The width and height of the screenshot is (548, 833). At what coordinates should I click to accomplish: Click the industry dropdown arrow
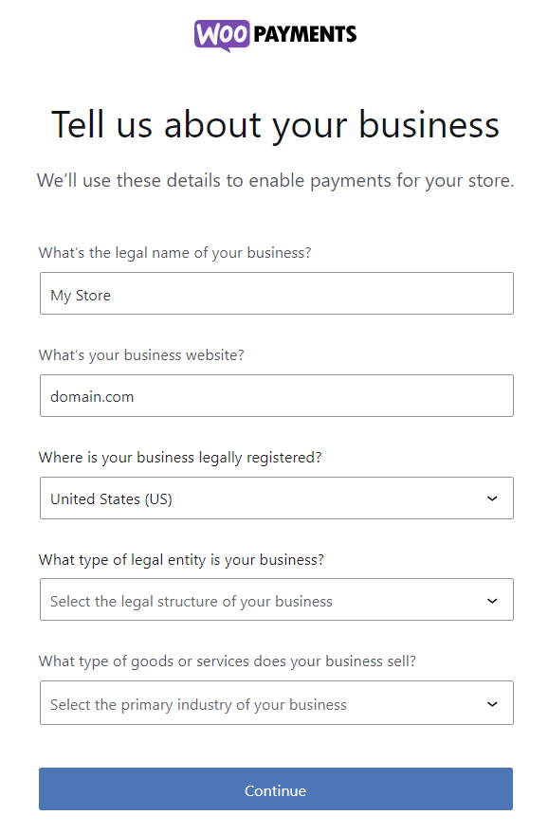[492, 702]
